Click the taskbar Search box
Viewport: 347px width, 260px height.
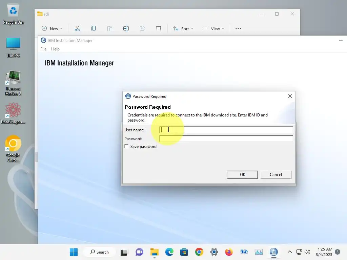(x=100, y=252)
